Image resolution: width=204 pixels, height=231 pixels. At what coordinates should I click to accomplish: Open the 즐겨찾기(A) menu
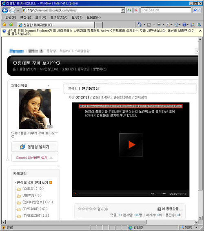(x=59, y=18)
